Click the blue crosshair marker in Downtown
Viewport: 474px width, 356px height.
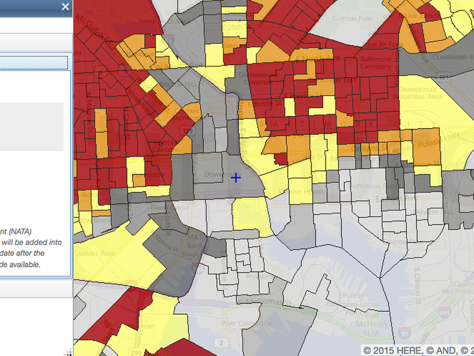[236, 178]
